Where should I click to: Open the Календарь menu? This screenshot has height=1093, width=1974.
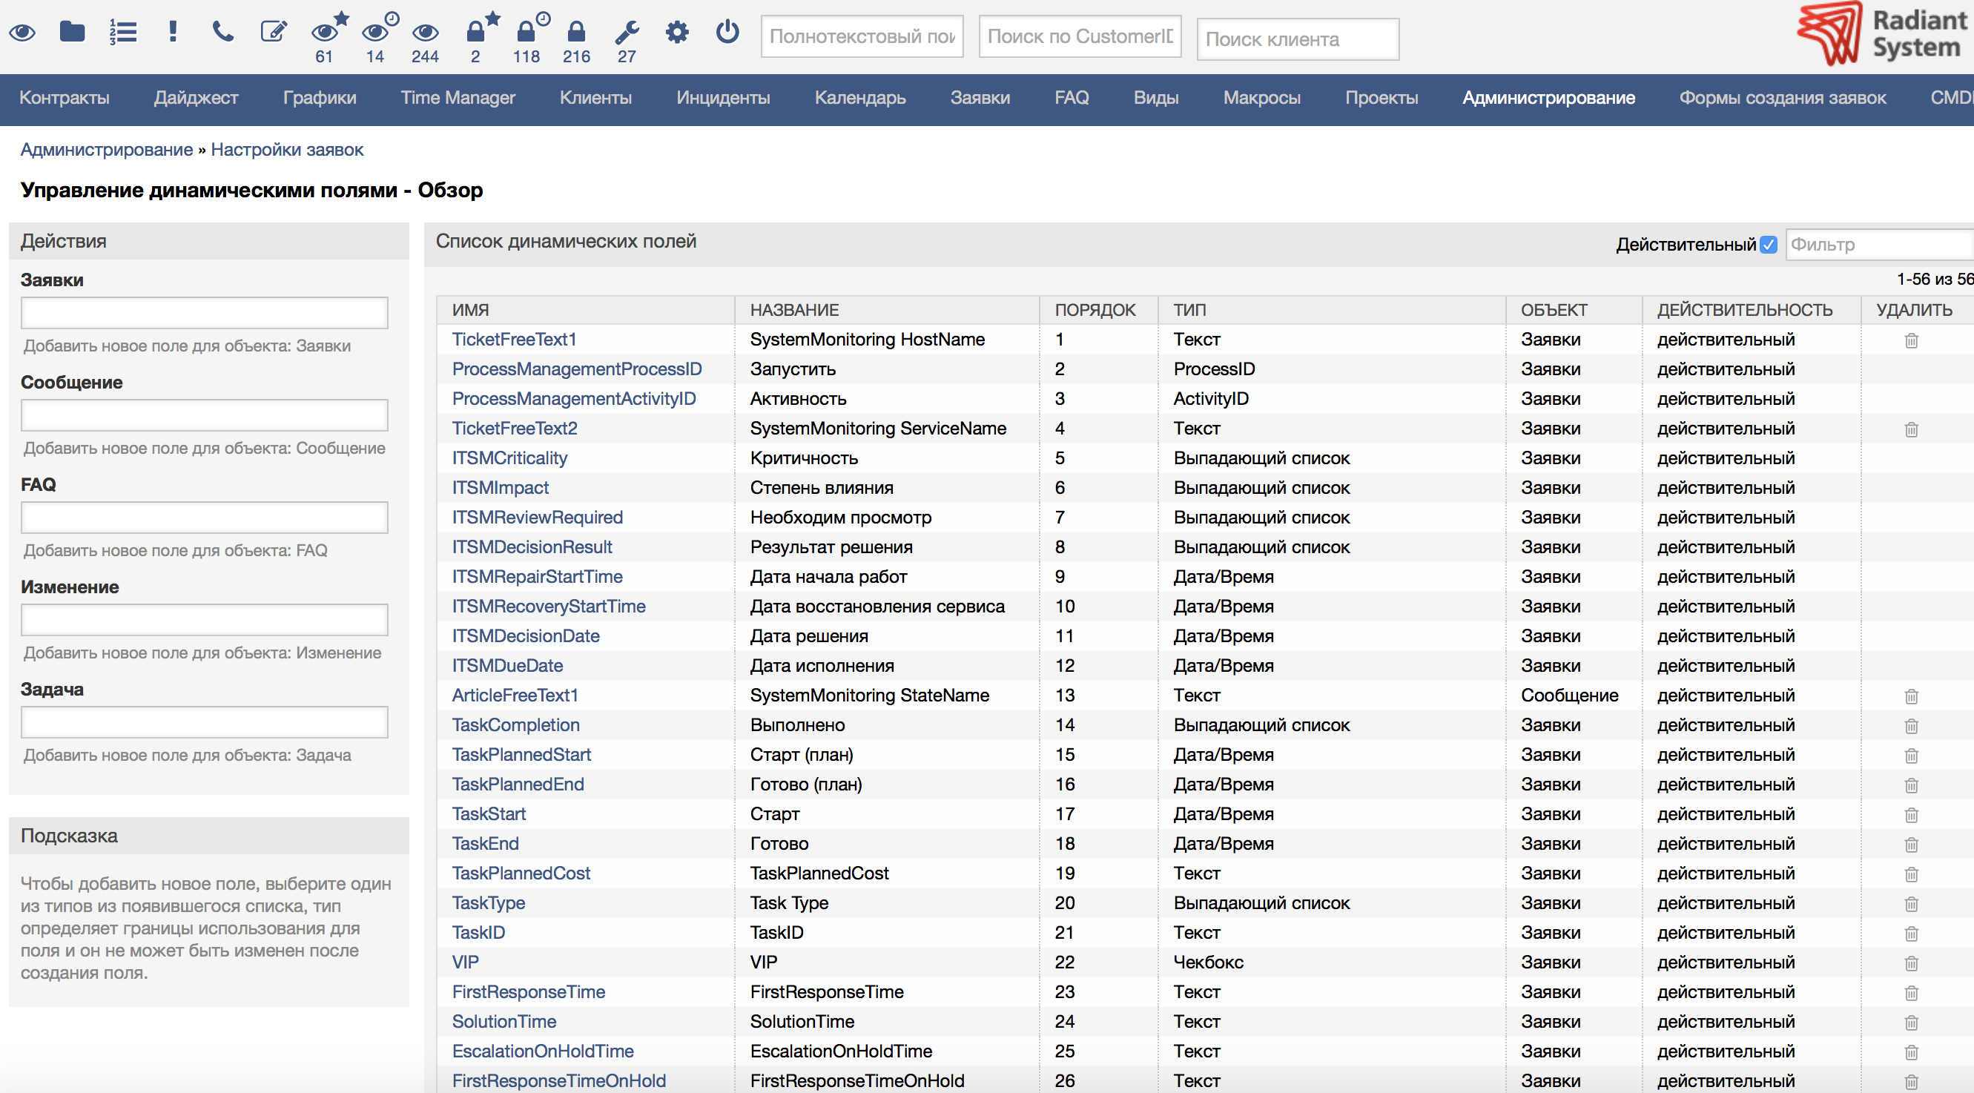click(859, 98)
